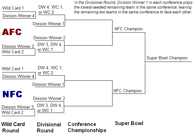This screenshot has height=134, width=193.
Task: Select Division Winner 4 in the AFC bracket
Action: point(18,15)
